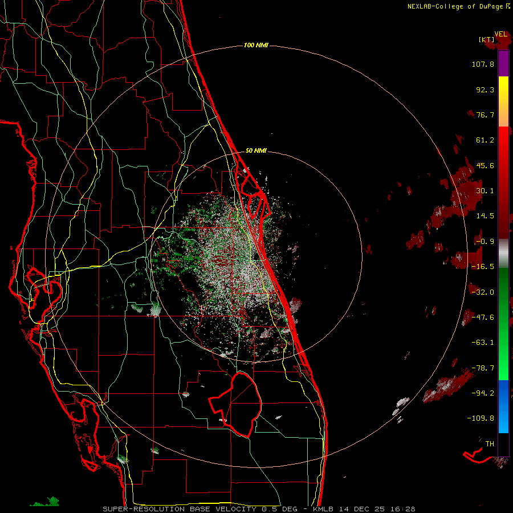Click the 0.5 DEG elevation text
Viewport: 513px width, 513px height.
pyautogui.click(x=279, y=509)
